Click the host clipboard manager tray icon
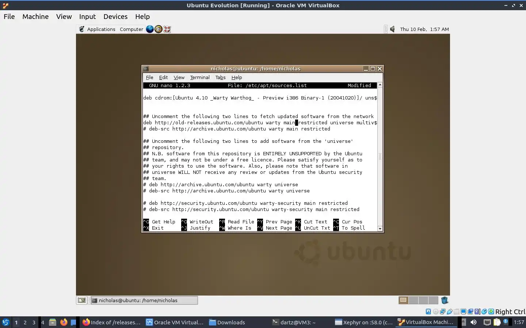Viewport: 526px width, 328px height. [x=497, y=322]
